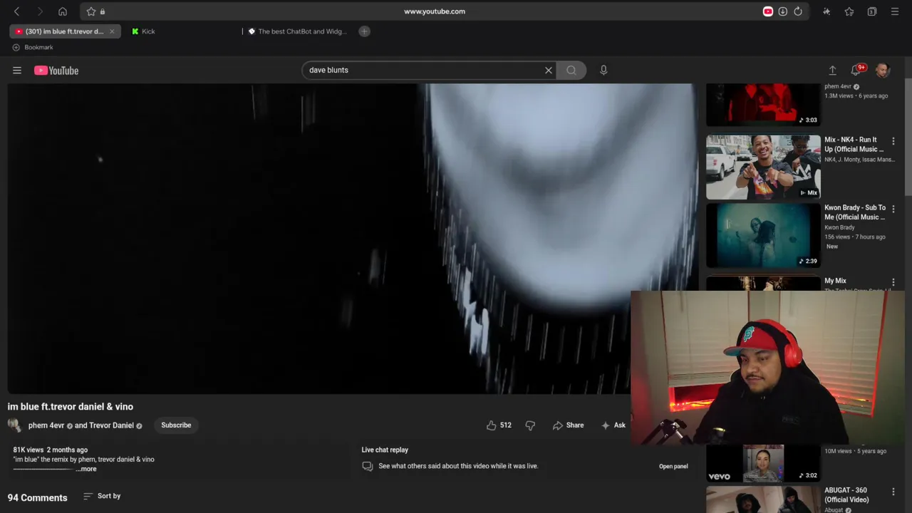The image size is (912, 513).
Task: Open the Mix - NK4 Run It Up thumbnail
Action: [x=763, y=167]
